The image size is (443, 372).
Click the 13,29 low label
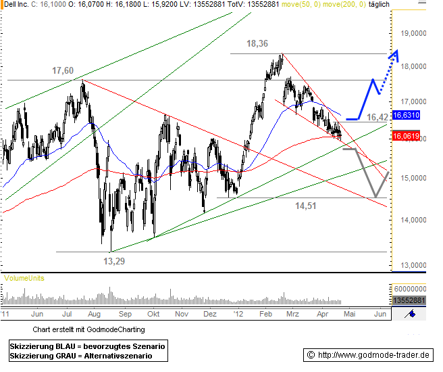(x=114, y=261)
